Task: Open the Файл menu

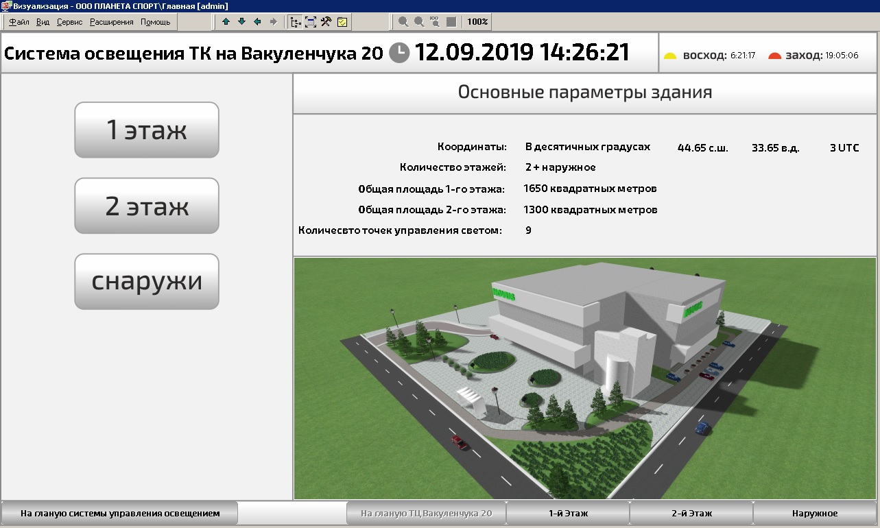Action: 19,22
